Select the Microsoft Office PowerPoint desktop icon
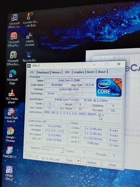 (x=14, y=40)
